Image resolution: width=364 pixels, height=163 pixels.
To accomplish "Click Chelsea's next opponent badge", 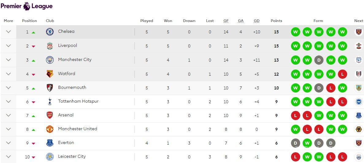I will click(358, 32).
